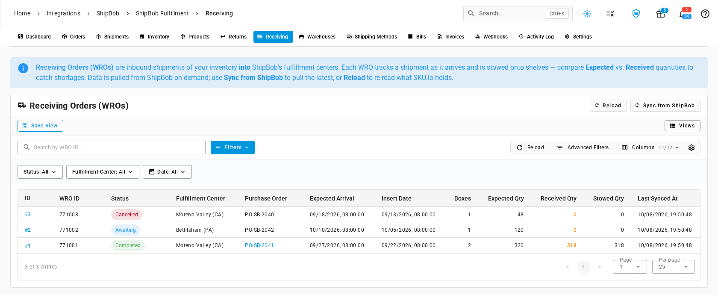This screenshot has height=295, width=718.
Task: Click the Completed status badge
Action: [128, 245]
